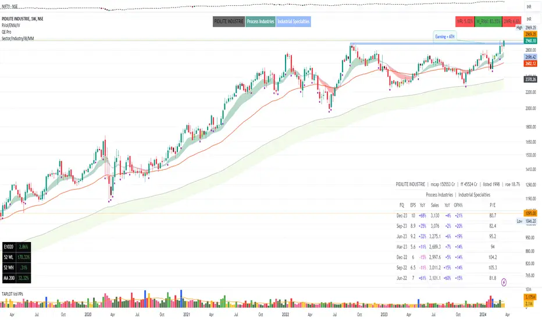
Task: Click the orange 3.175M volume label
Action: click(530, 297)
